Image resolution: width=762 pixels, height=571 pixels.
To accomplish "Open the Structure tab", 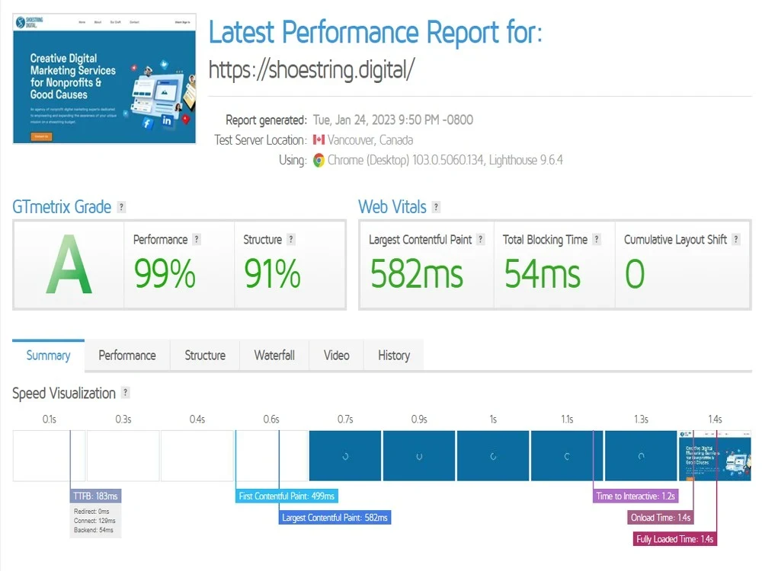I will click(x=205, y=356).
